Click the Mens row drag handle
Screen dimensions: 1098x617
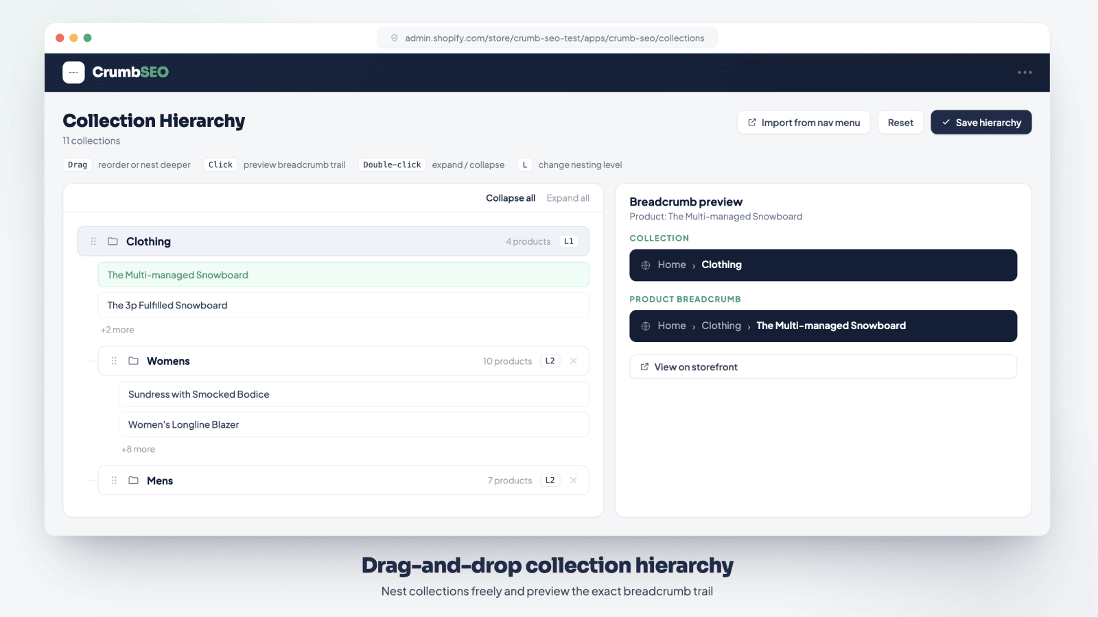[x=114, y=481]
